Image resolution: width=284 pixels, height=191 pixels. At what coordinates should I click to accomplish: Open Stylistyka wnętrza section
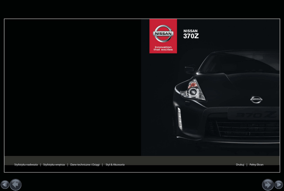click(54, 165)
